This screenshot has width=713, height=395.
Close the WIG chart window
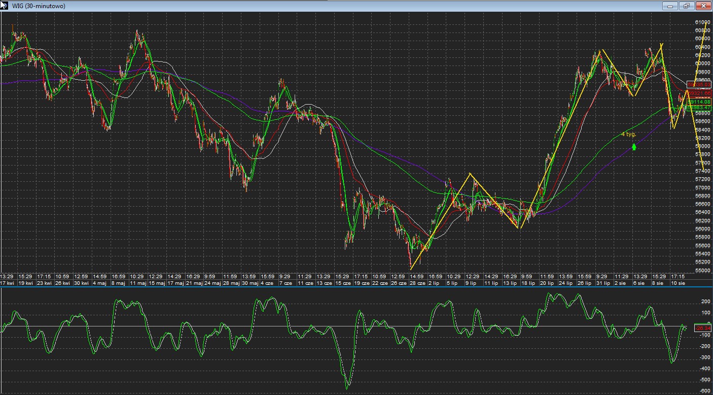[703, 6]
